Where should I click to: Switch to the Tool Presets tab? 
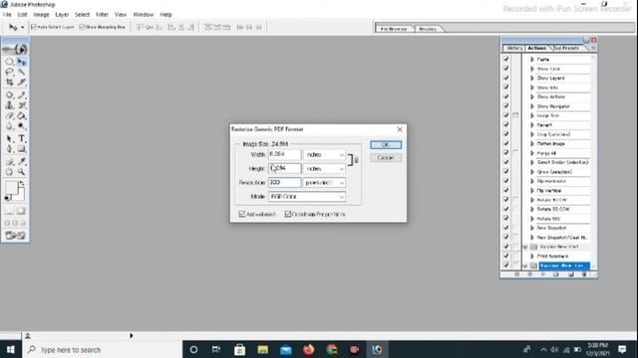tap(566, 48)
